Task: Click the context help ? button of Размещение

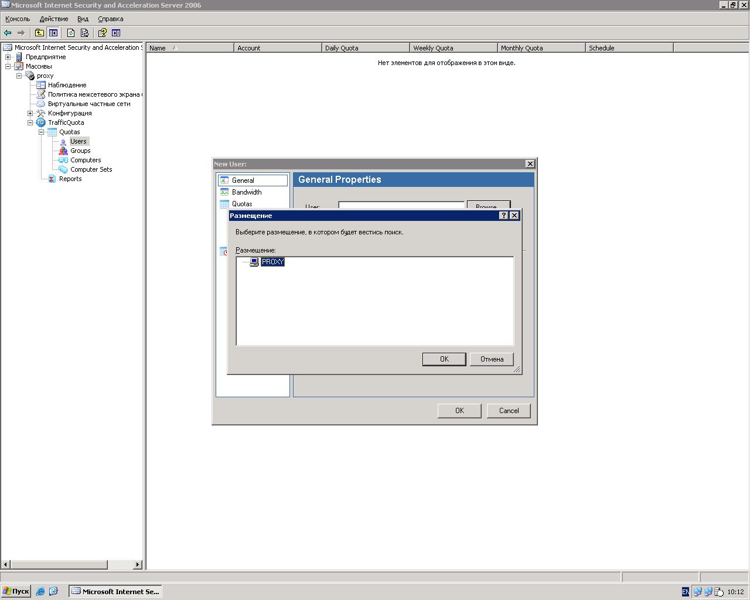Action: (x=504, y=216)
